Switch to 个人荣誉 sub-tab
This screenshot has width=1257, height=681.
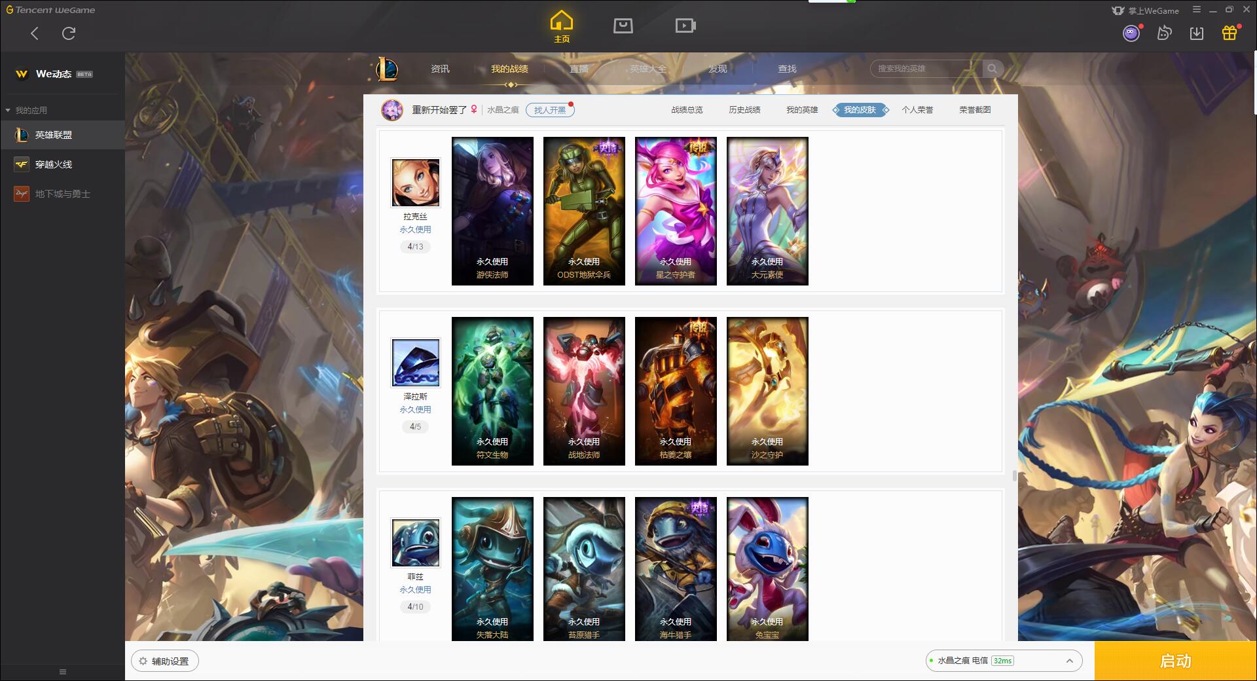point(917,110)
